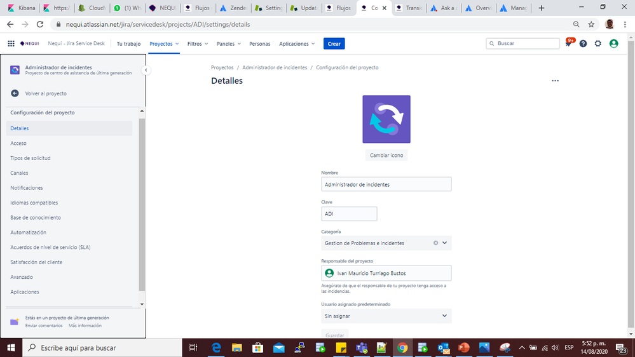Click the back arrow Volver al proyecto
Viewport: 635px width, 357px height.
15,93
